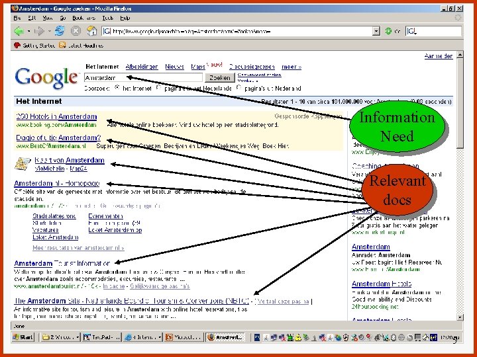The height and width of the screenshot is (357, 477).
Task: Open the View menu
Action: click(48, 18)
